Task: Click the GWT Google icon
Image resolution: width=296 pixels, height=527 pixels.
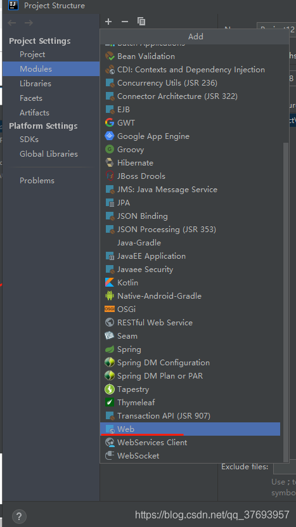Action: [110, 122]
